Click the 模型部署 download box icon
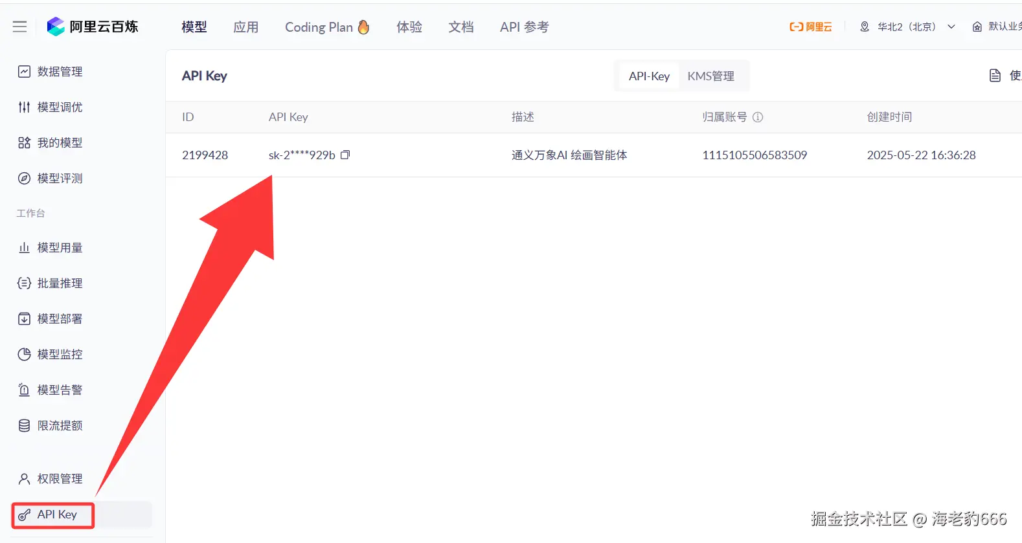The image size is (1022, 543). (24, 318)
